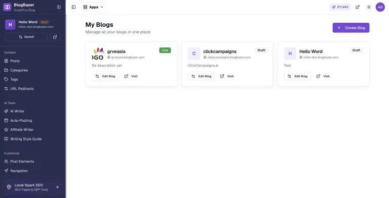Open AI Writer in the sidebar
The image size is (389, 198).
coord(17,111)
